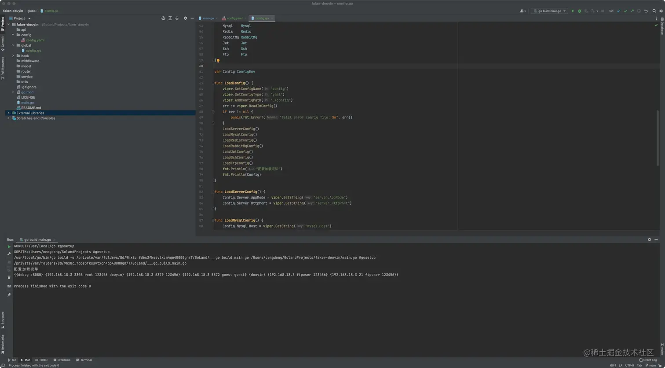Image resolution: width=665 pixels, height=368 pixels.
Task: Click main branch in status bar
Action: 651,365
